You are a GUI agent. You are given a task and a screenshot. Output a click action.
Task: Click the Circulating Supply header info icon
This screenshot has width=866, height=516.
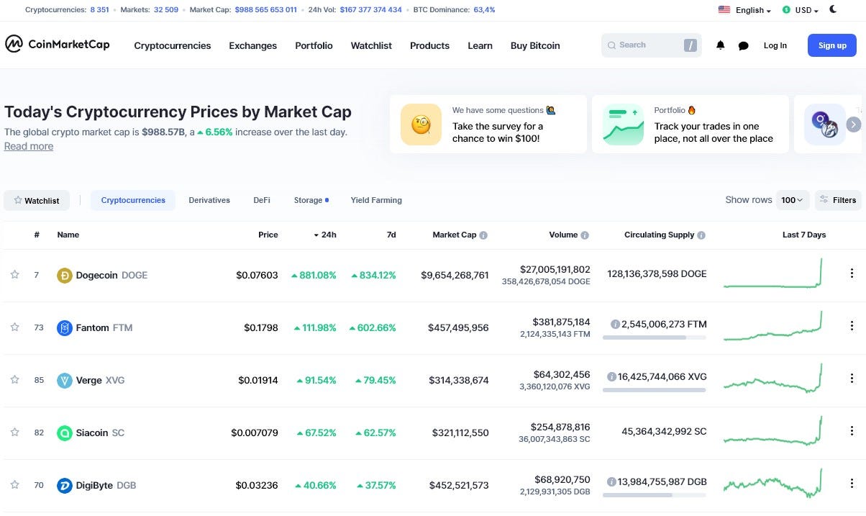point(701,235)
